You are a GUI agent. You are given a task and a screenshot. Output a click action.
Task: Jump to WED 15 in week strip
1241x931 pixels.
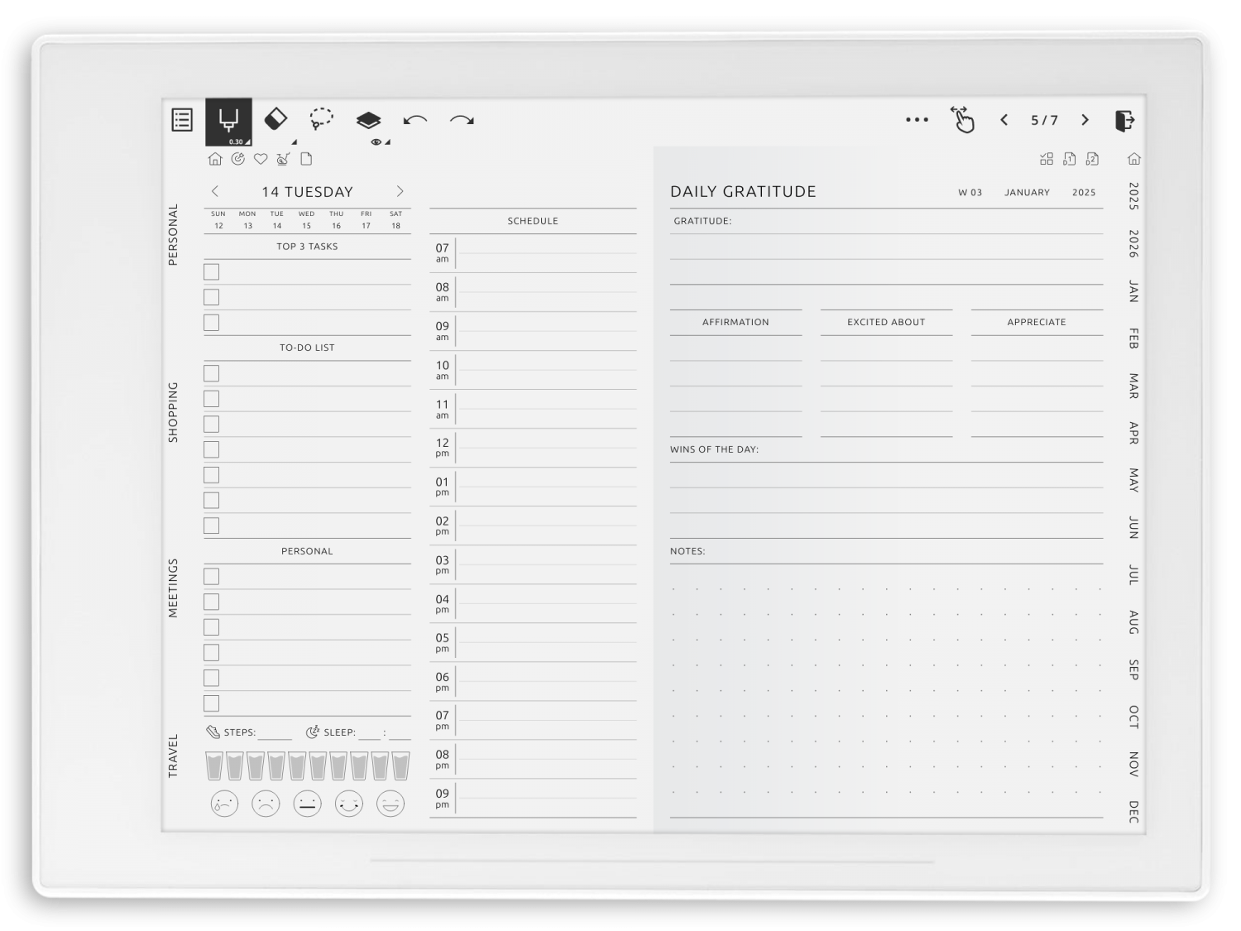pos(306,219)
